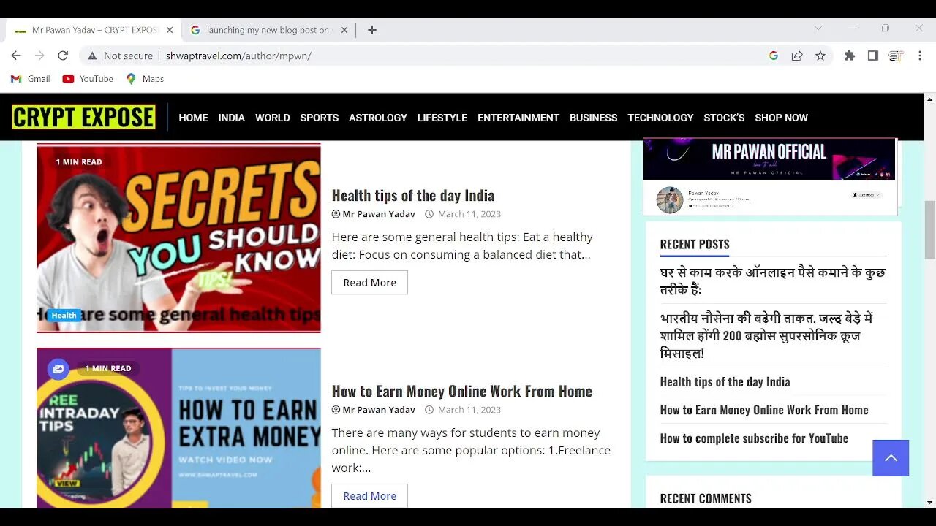
Task: Open the How to Earn Money Online headline
Action: pyautogui.click(x=462, y=391)
